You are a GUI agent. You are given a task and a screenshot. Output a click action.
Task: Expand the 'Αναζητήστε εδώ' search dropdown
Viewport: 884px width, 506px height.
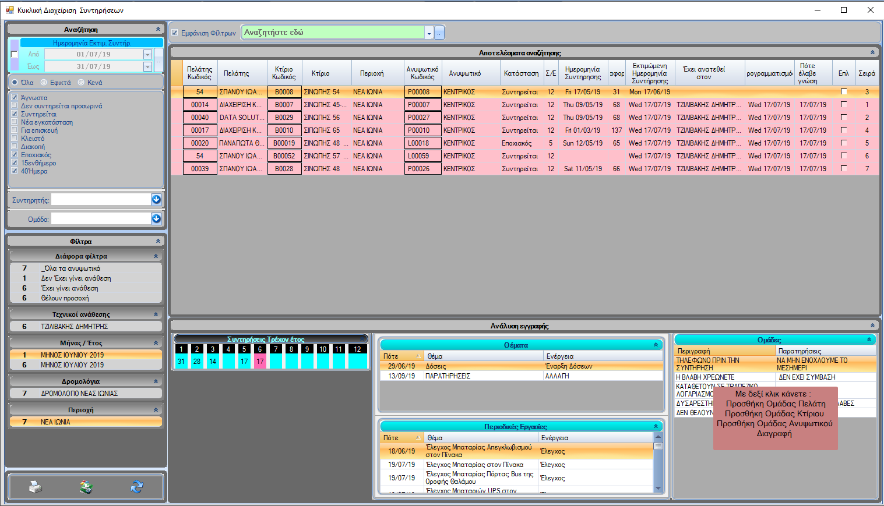(429, 33)
